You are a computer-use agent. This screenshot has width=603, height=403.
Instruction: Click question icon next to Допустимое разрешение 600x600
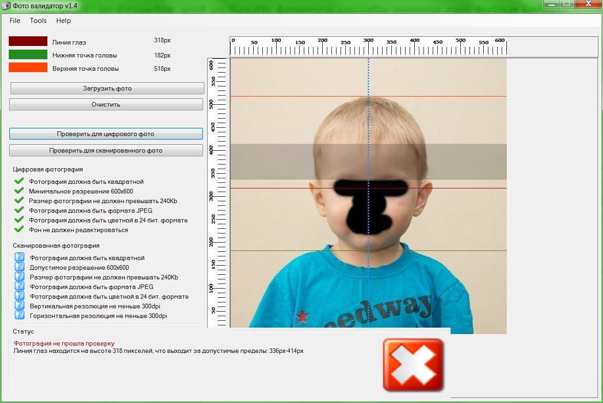point(19,267)
